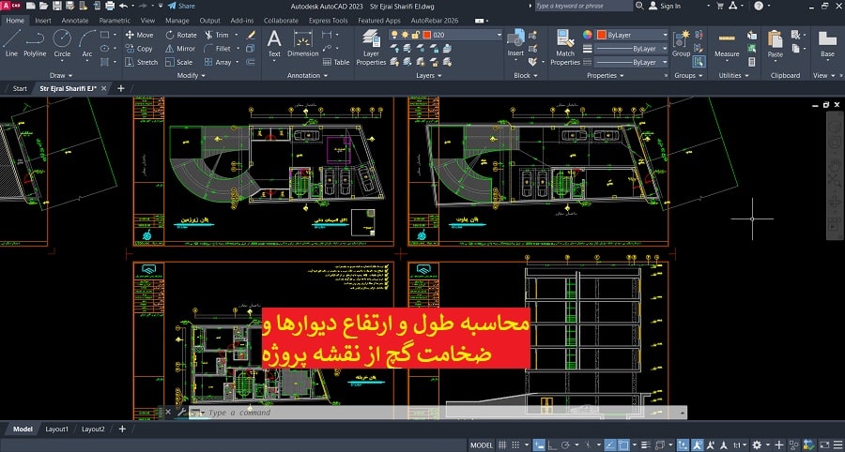Activate the Fillet command
Viewport: 845px width, 452px height.
click(x=218, y=49)
